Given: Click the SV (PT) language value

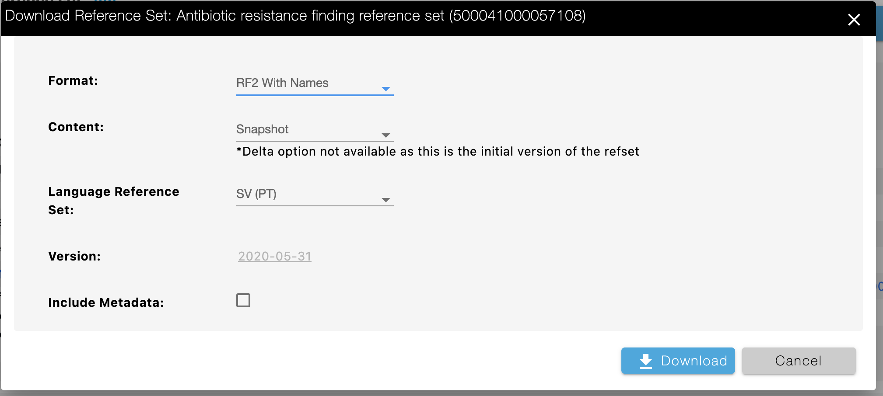Looking at the screenshot, I should (256, 194).
